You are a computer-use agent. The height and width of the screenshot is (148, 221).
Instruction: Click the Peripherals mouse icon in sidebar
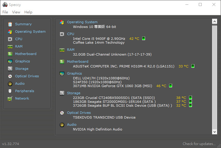click(10, 91)
